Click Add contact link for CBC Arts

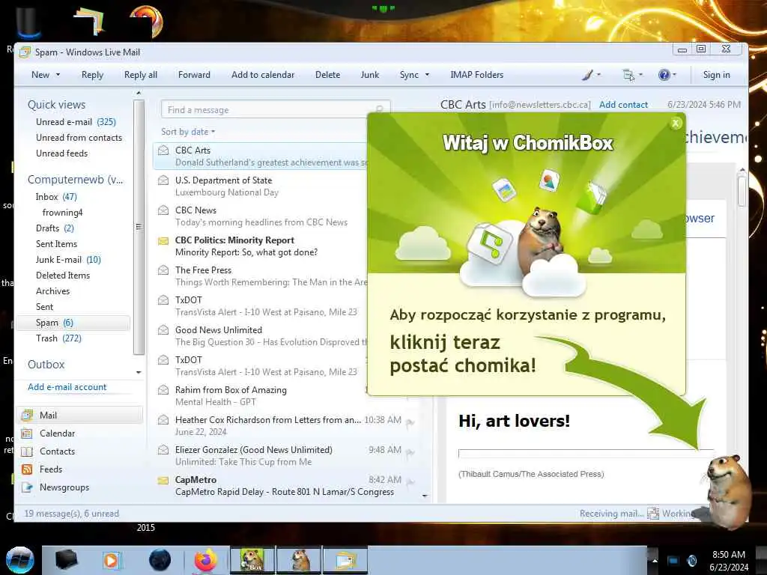click(623, 105)
